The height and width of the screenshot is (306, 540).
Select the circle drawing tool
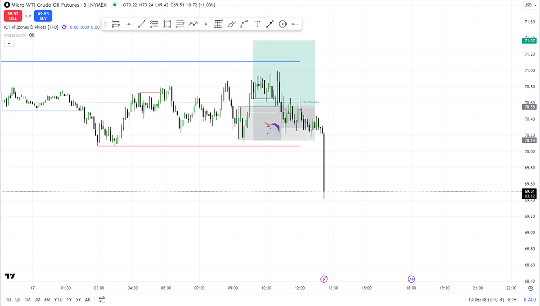283,24
